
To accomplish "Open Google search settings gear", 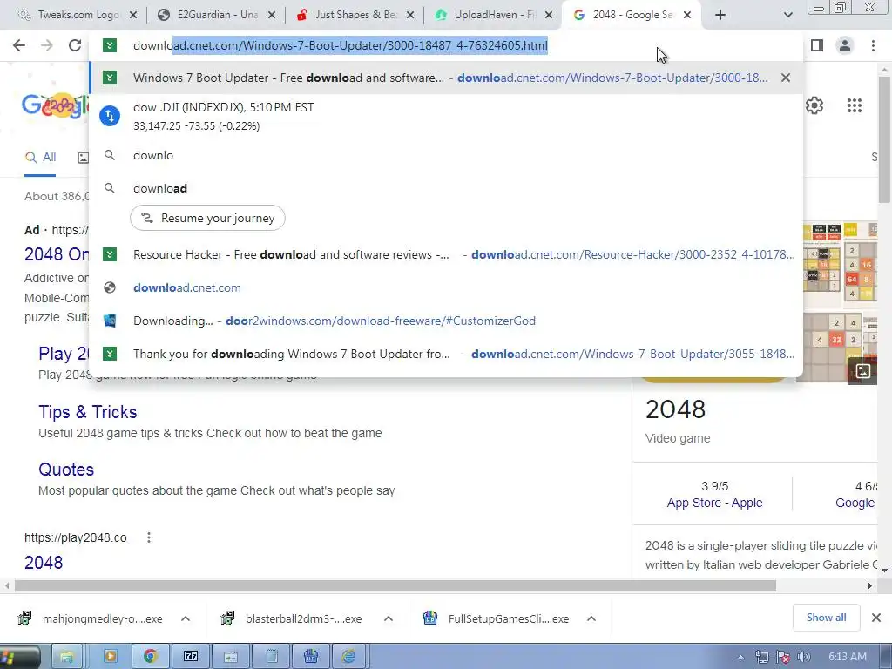I will [x=814, y=105].
